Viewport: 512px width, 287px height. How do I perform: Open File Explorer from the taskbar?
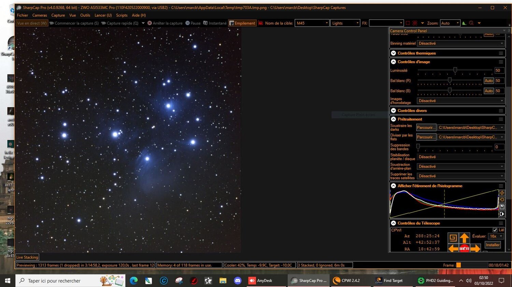(x=223, y=281)
